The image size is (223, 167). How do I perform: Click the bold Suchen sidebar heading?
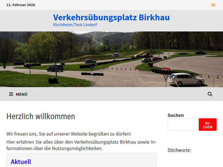pos(175,115)
